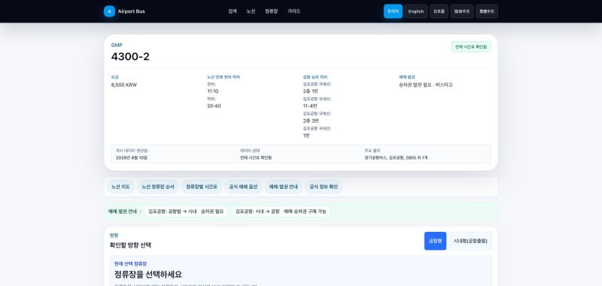The image size is (602, 286).
Task: Jump to 공식 정보 확인 section
Action: [324, 187]
